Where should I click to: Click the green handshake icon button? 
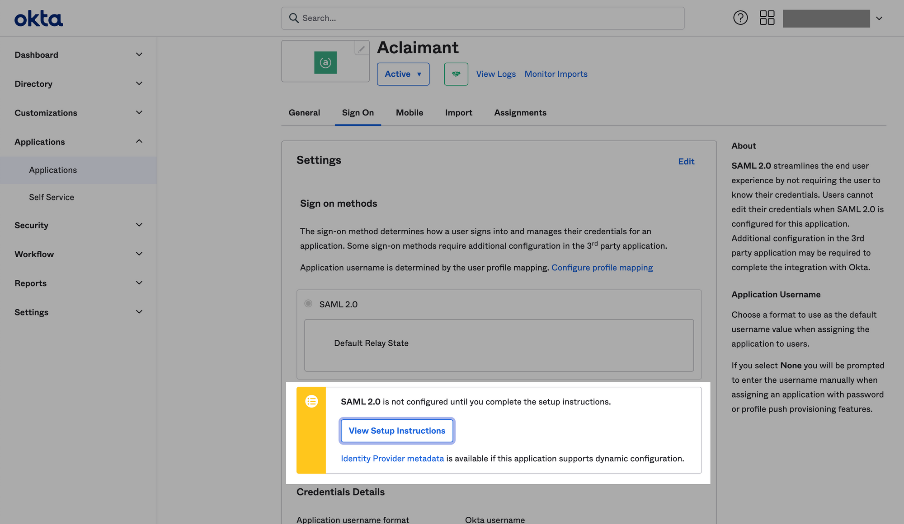(456, 74)
